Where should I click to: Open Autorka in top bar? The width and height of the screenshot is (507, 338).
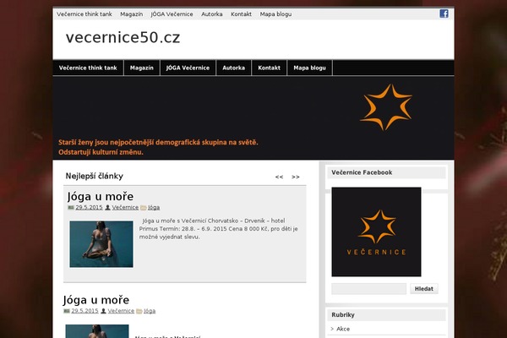point(212,14)
